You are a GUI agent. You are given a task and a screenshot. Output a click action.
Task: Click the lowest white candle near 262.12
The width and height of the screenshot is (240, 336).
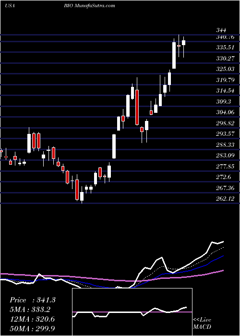tap(82, 196)
